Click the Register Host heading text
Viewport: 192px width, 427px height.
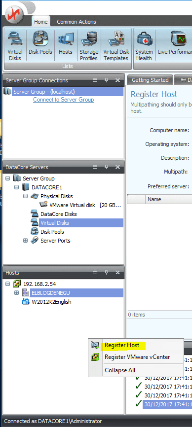click(154, 95)
